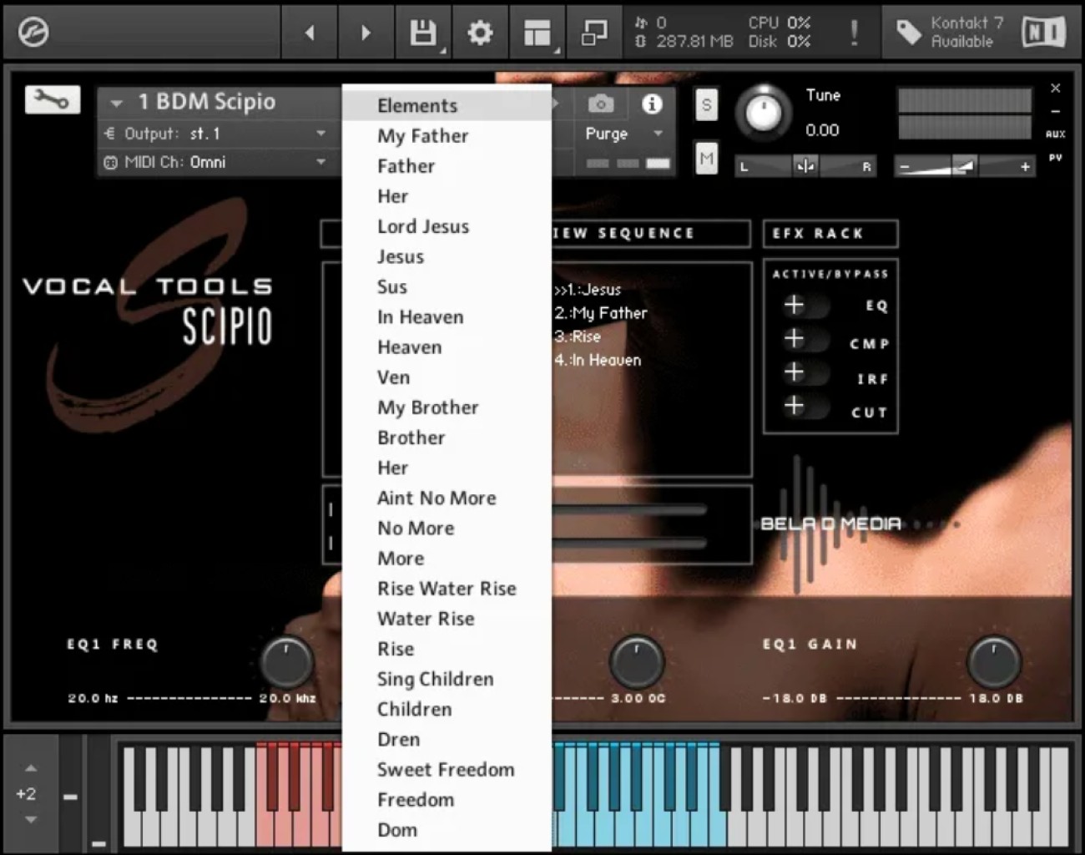Show instrument info icon

652,104
